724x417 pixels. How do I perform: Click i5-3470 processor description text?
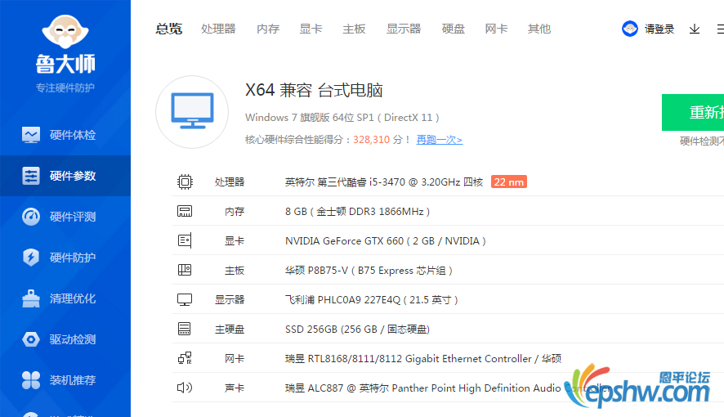[x=384, y=182]
